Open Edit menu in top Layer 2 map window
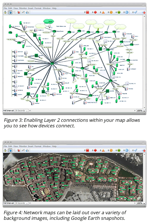 [10, 8]
